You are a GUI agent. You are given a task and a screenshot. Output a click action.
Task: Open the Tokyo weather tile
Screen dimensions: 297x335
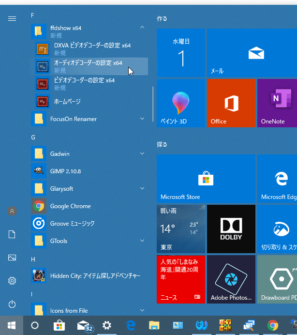tap(181, 229)
